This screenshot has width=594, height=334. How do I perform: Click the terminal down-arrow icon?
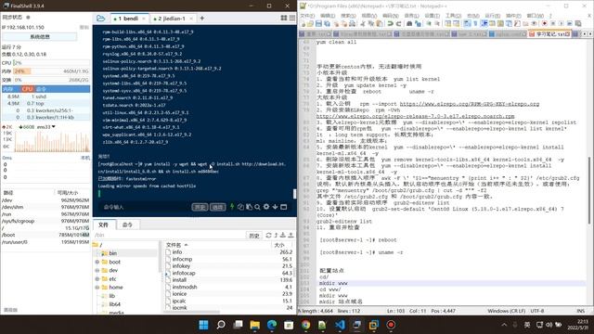pos(275,207)
